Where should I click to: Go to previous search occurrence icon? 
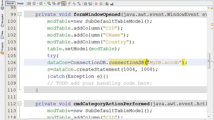point(54,4)
